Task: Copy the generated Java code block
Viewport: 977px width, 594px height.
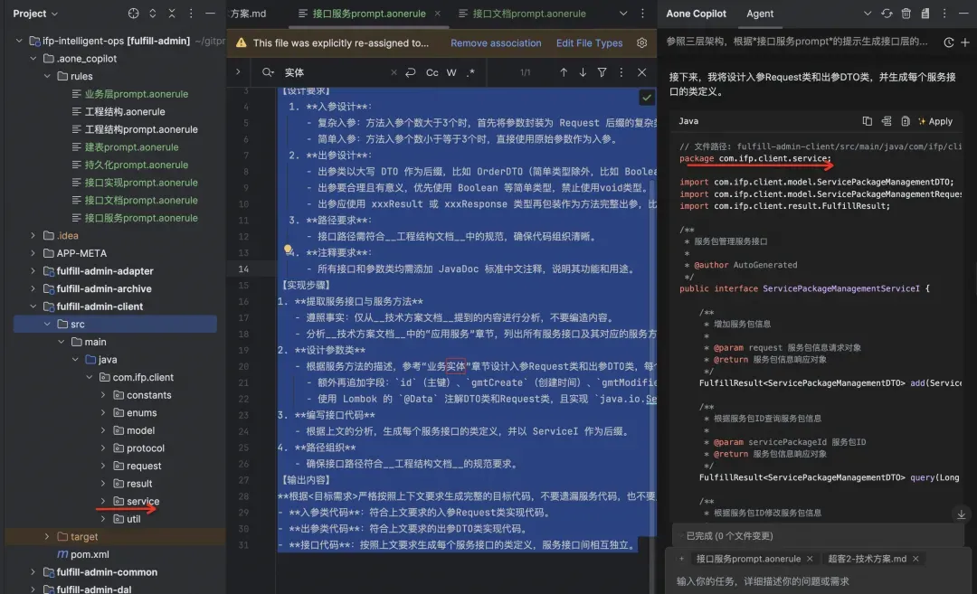Action: pos(867,121)
